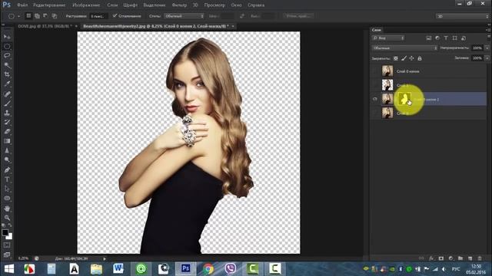Toggle the Anti-alias checkbox in options bar
492x276 pixels.
coord(115,15)
